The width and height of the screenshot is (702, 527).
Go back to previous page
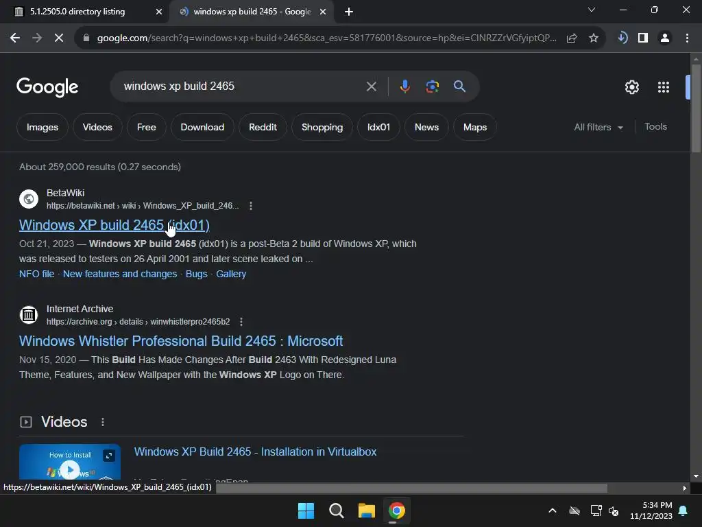tap(15, 38)
